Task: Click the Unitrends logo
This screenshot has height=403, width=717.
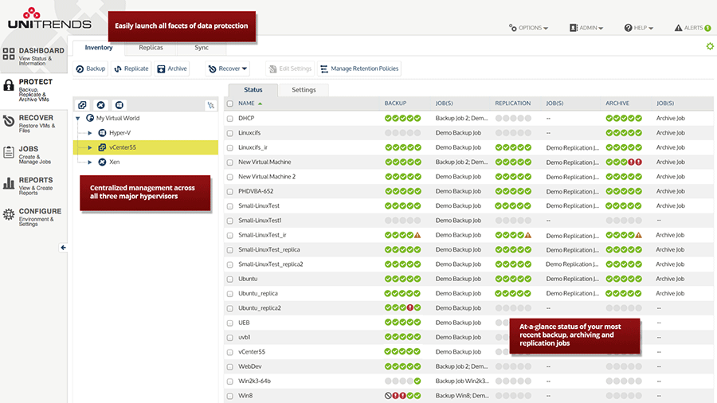Action: click(x=49, y=19)
